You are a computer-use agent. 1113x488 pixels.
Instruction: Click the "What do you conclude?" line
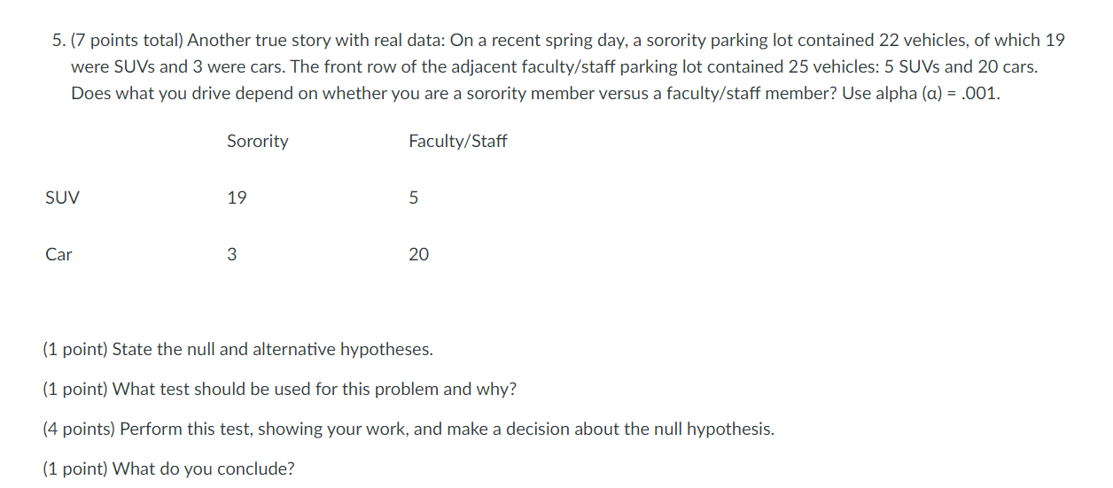[168, 469]
